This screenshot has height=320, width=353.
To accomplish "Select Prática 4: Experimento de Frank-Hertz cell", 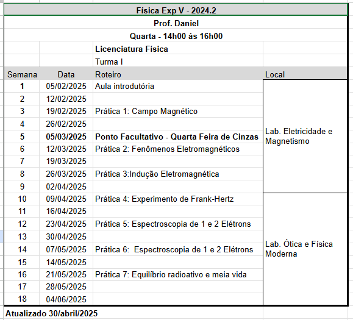I will (x=178, y=199).
